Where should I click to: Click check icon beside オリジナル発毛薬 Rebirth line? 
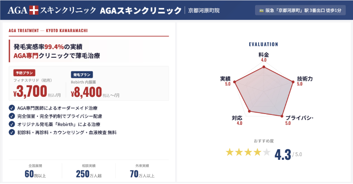11,124
